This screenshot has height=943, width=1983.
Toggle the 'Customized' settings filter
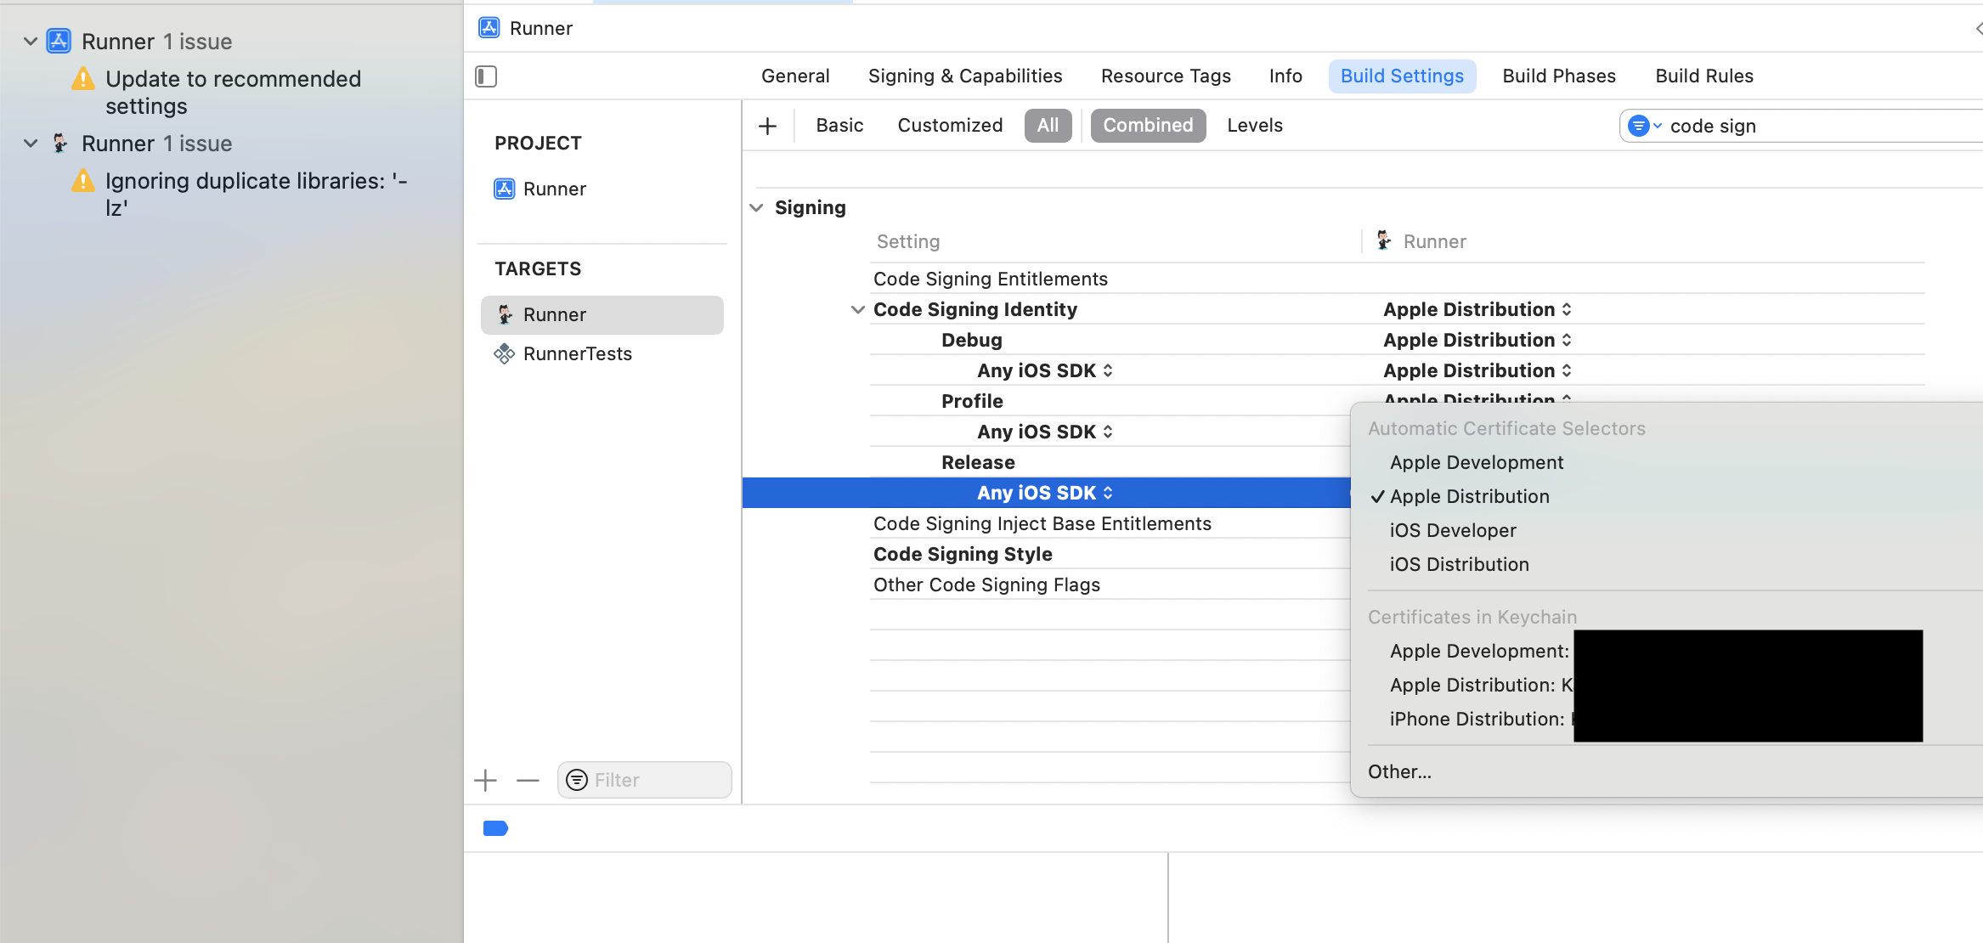(949, 125)
